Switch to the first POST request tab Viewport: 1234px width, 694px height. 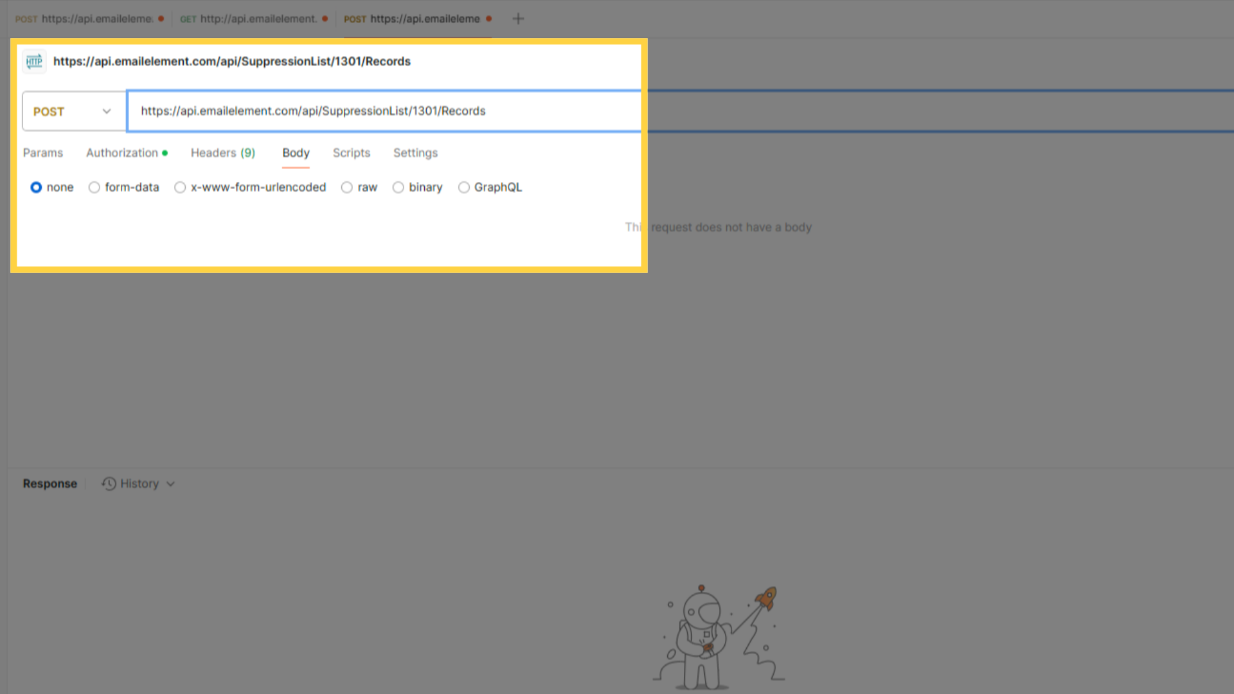coord(89,19)
